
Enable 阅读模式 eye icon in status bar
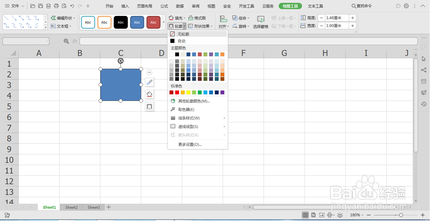pos(340,215)
